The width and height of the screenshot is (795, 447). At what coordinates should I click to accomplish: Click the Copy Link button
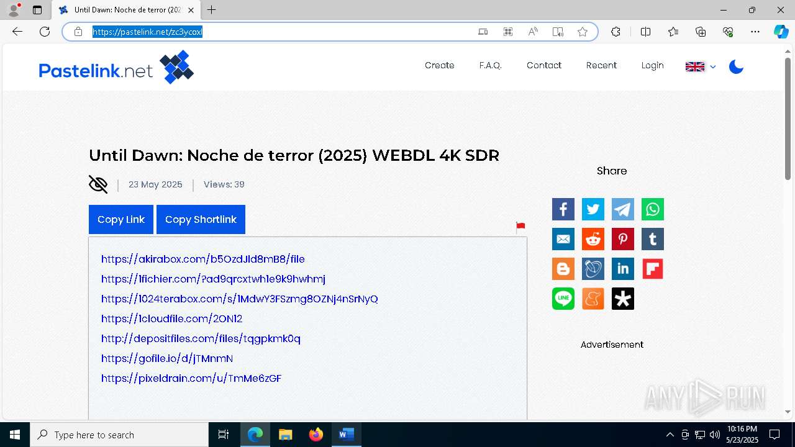[121, 219]
